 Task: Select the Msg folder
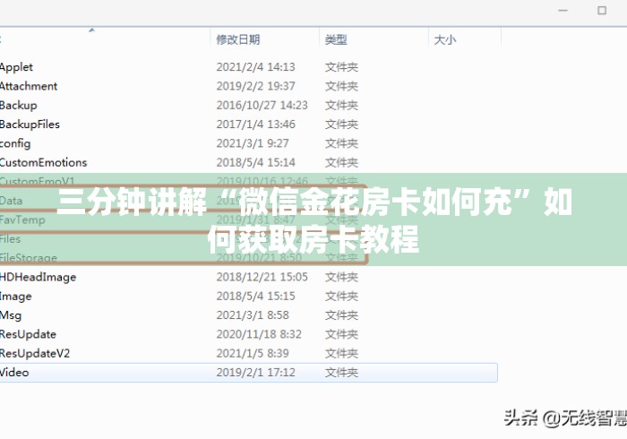(11, 315)
